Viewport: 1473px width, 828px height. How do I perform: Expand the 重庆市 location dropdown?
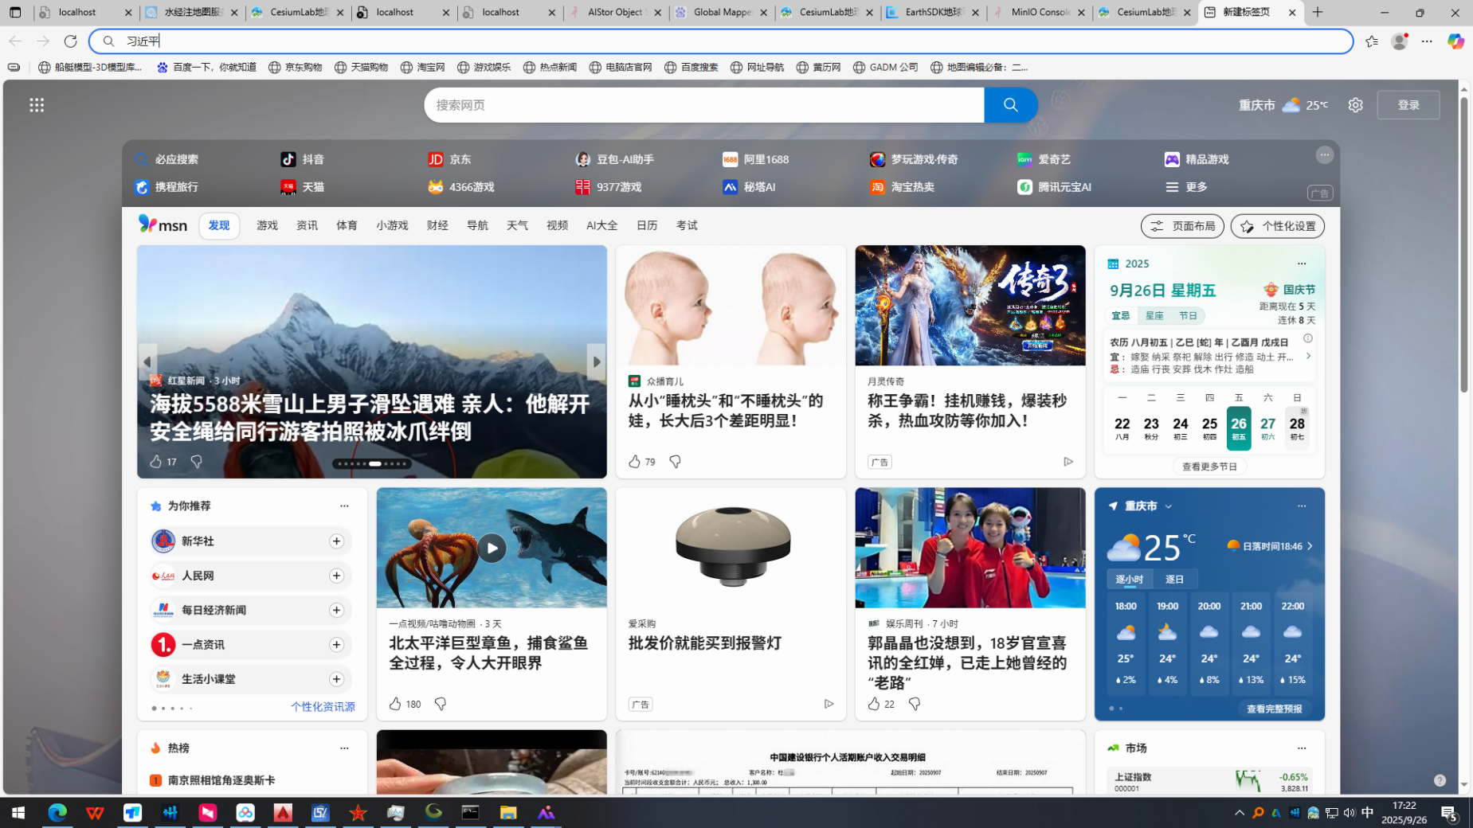click(x=1169, y=506)
